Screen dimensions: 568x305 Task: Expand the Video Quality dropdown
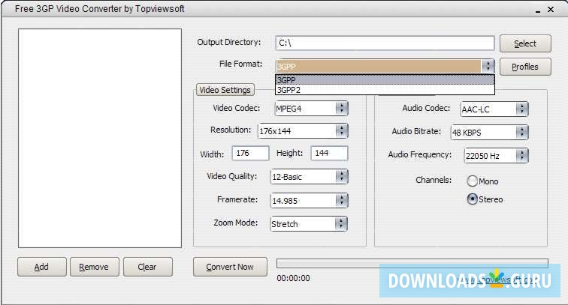(x=341, y=177)
